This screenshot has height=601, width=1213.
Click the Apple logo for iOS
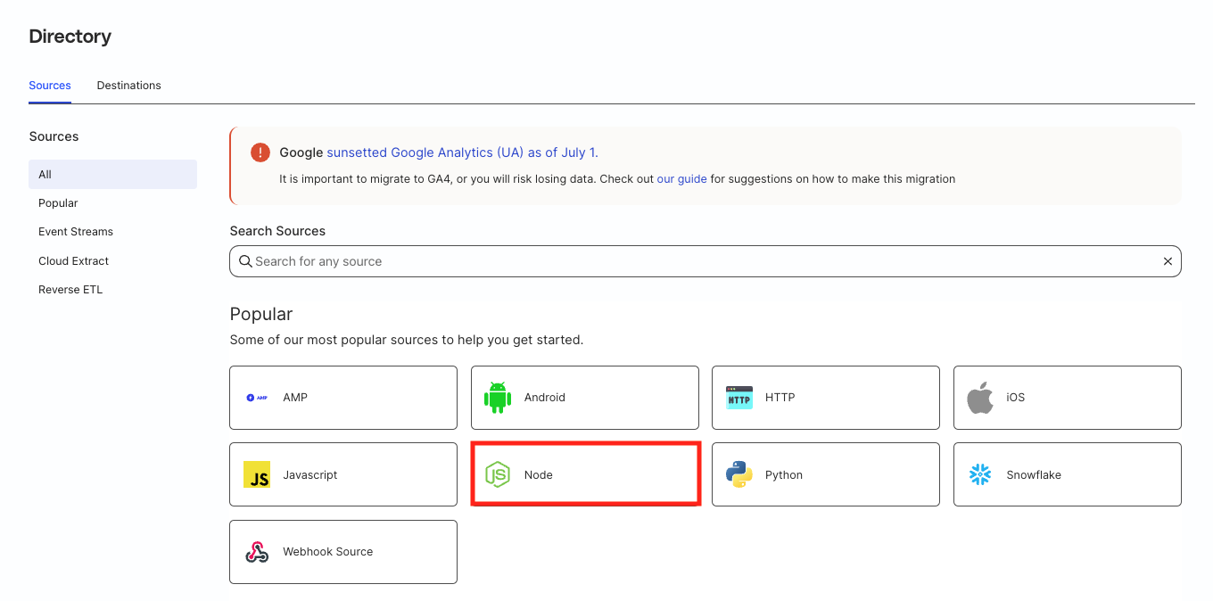[x=980, y=398]
